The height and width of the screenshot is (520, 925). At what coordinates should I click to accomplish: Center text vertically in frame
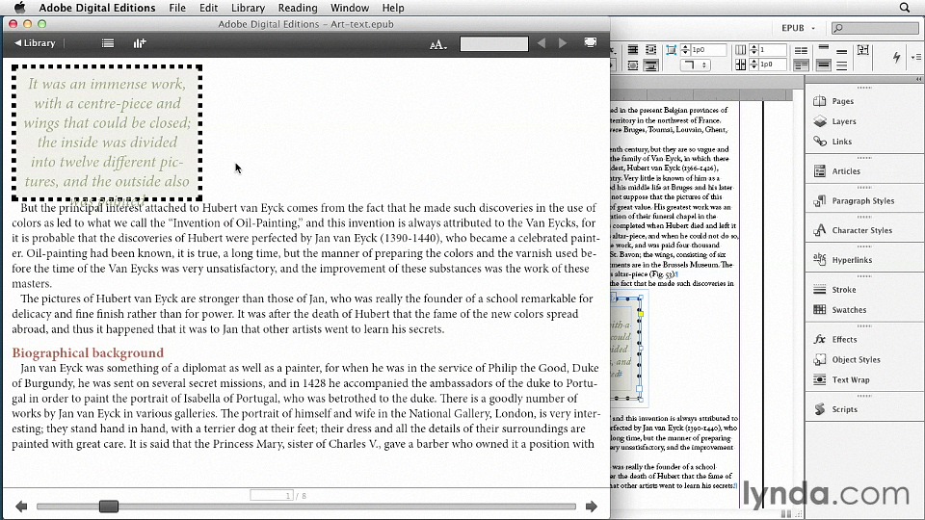coord(824,65)
